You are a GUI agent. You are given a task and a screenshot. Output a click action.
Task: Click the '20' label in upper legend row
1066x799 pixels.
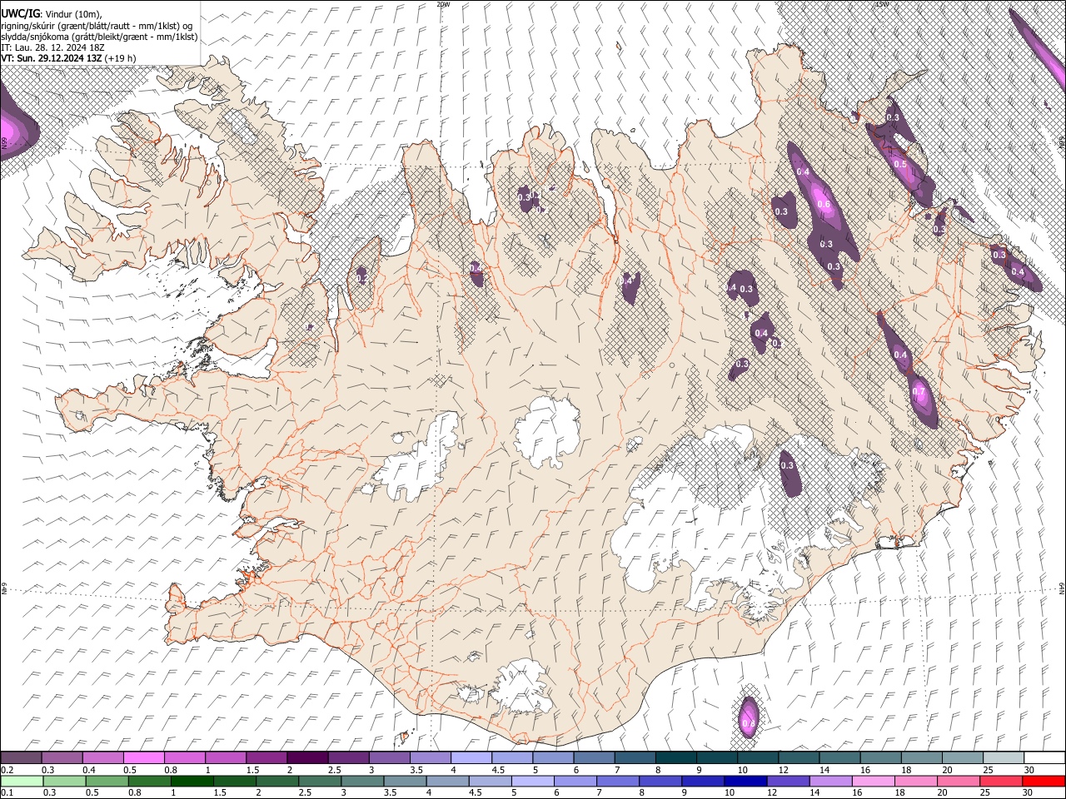click(x=947, y=770)
